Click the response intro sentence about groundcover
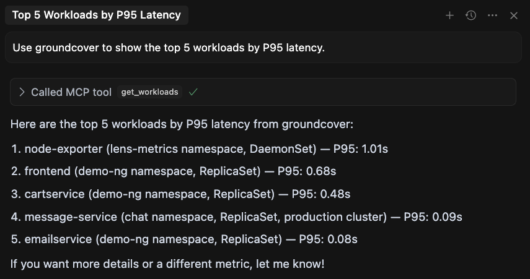This screenshot has width=530, height=279. point(182,124)
